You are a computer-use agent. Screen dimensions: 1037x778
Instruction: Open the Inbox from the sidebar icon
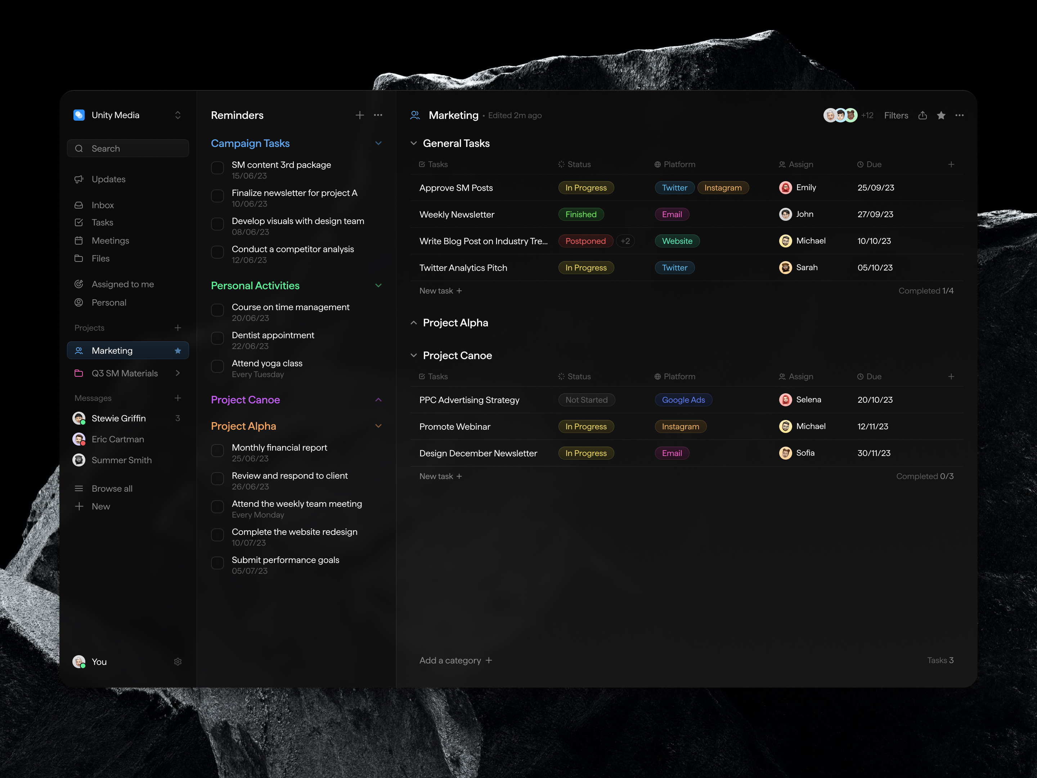tap(79, 205)
